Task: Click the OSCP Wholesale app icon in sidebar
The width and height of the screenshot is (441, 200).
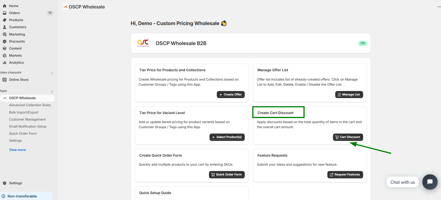Action: [x=4, y=98]
